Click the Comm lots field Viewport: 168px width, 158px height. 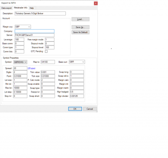19,52
